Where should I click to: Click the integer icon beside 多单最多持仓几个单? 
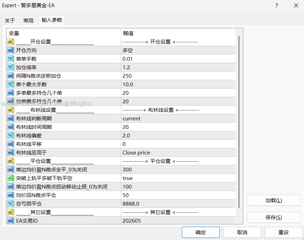(11, 93)
